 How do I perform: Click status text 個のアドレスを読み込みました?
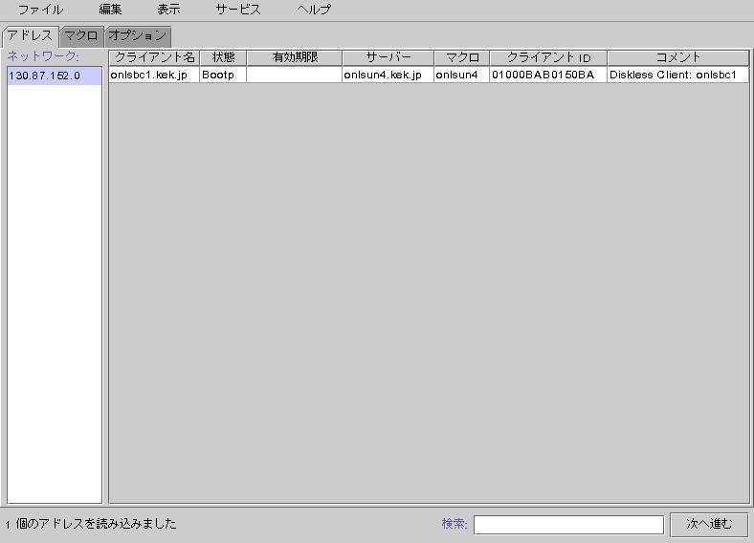[97, 524]
